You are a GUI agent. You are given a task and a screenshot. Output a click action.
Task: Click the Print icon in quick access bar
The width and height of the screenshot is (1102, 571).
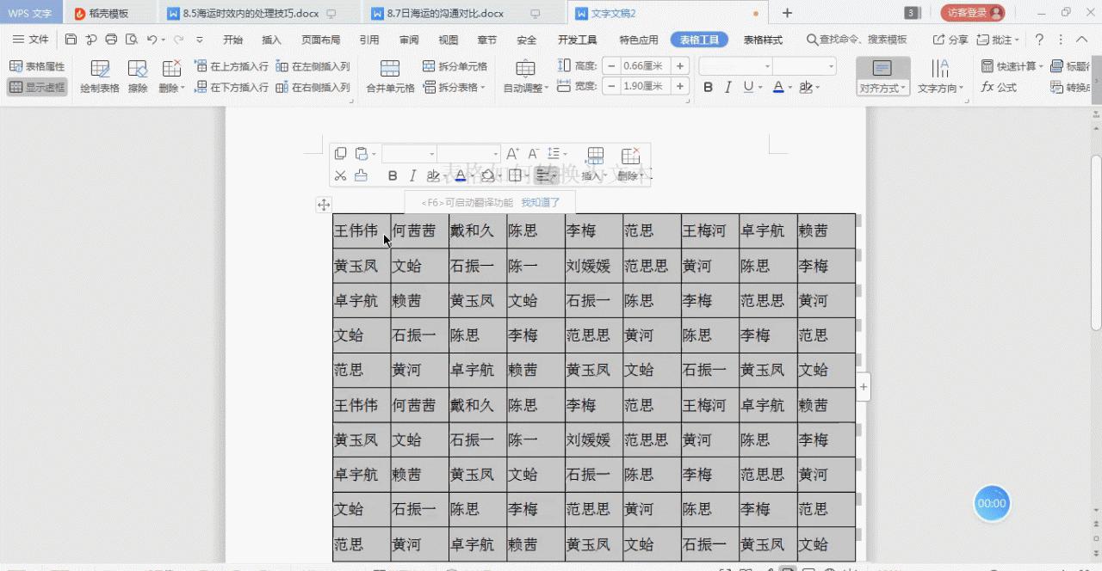(x=111, y=40)
